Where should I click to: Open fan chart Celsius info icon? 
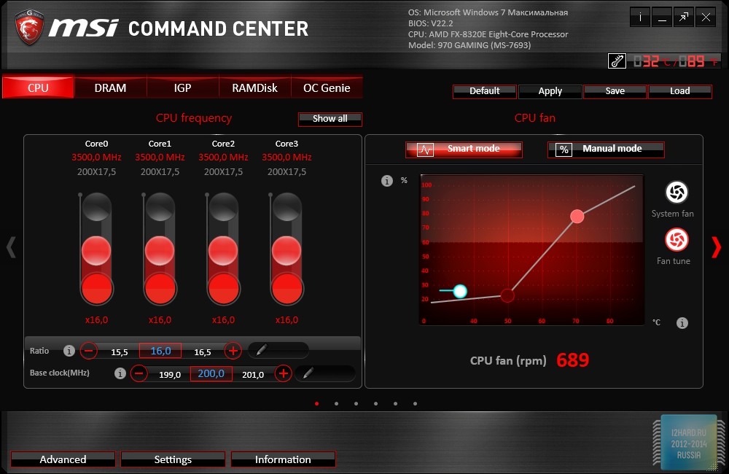[x=682, y=323]
